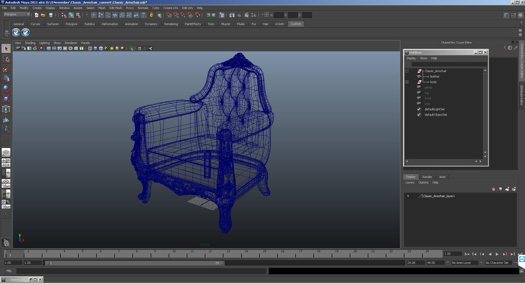525x284 pixels.
Task: Open viewport Shading menu
Action: pos(30,43)
